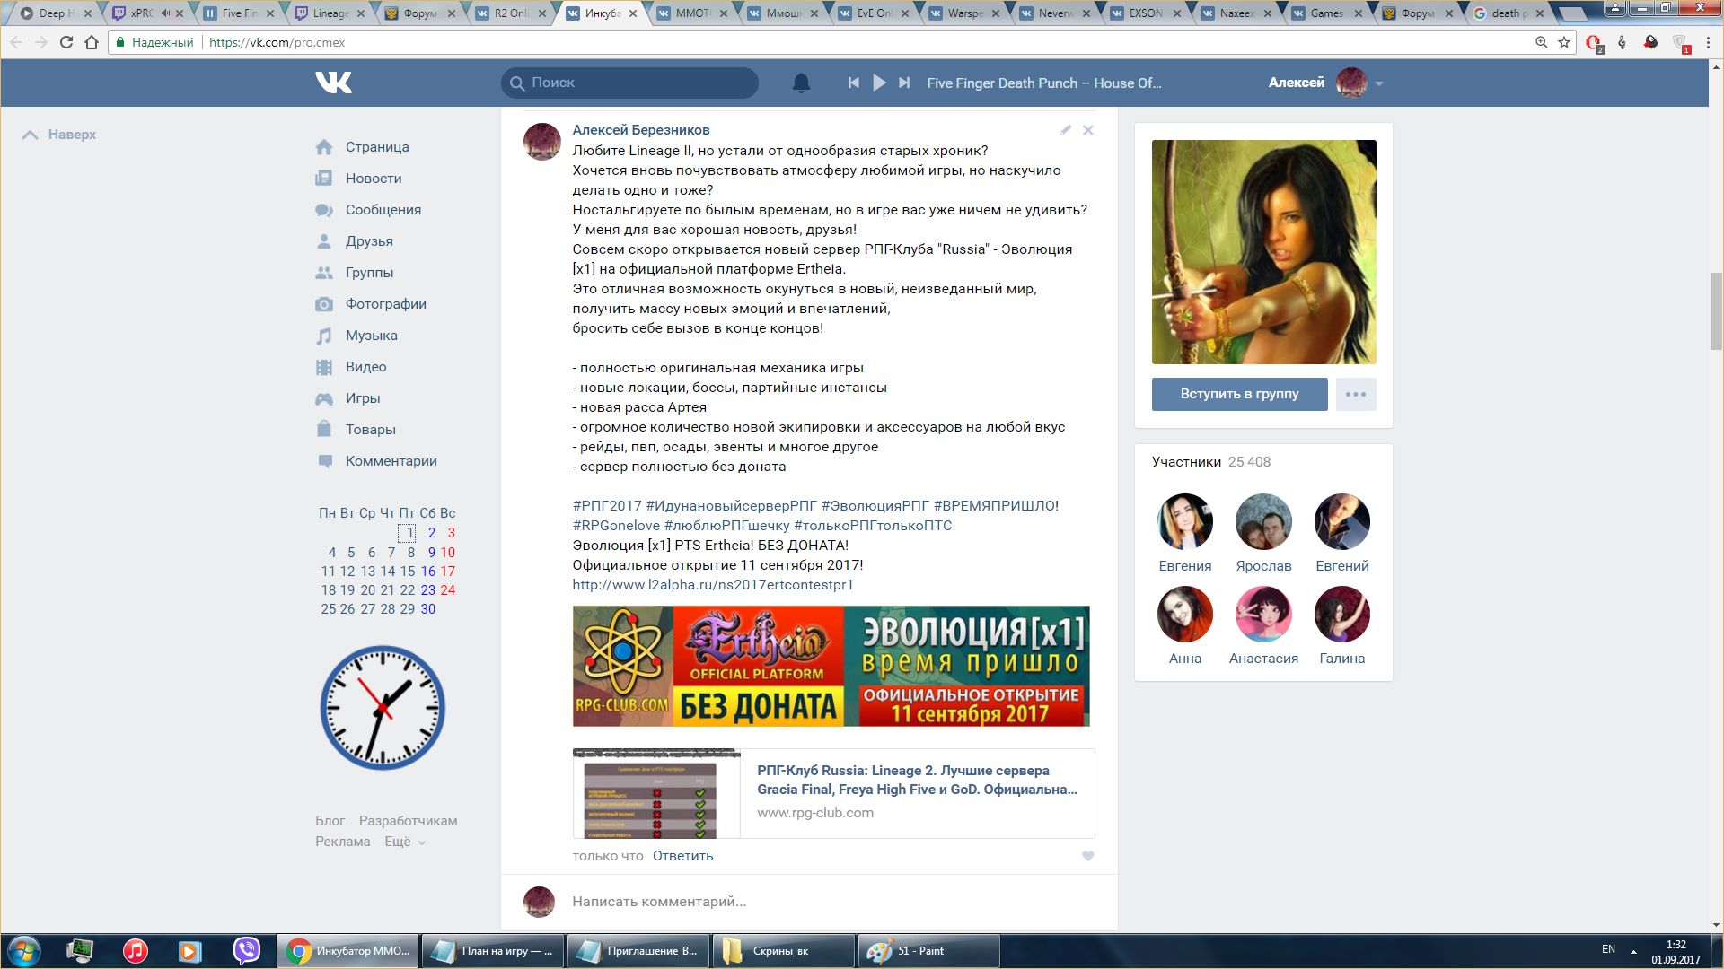Viewport: 1724px width, 969px height.
Task: Switch to the Lineage browser tab
Action: click(x=330, y=13)
